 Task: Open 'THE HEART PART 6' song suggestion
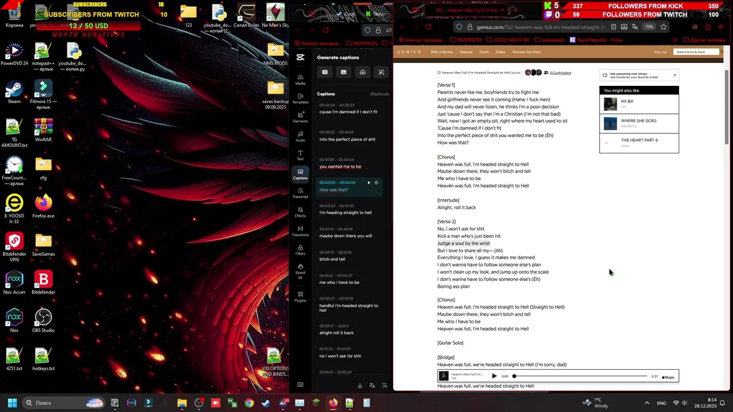coord(639,142)
